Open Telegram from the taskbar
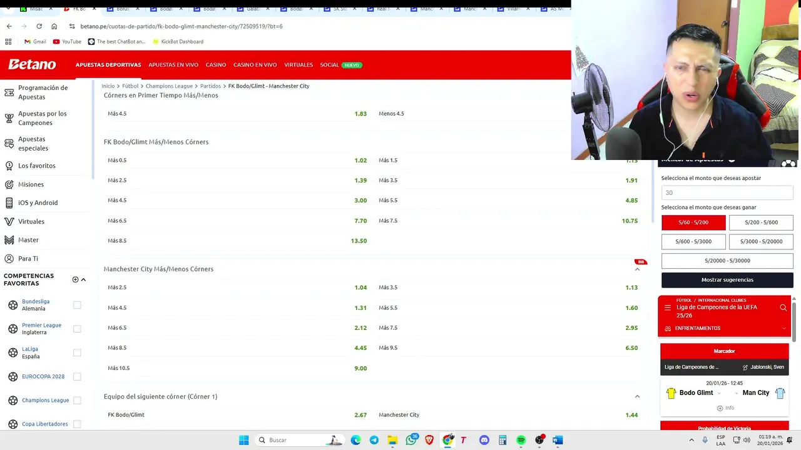This screenshot has height=450, width=801. point(374,440)
